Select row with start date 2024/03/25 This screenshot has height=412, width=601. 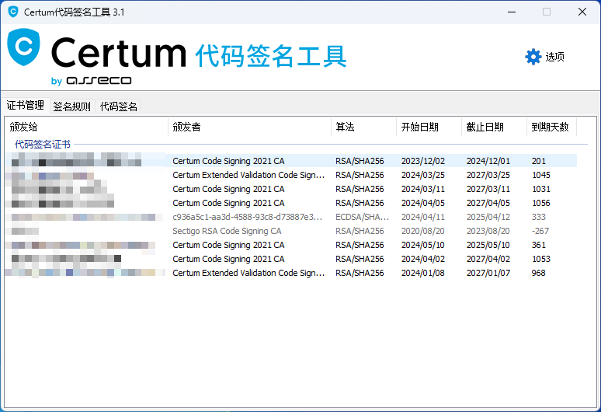291,175
